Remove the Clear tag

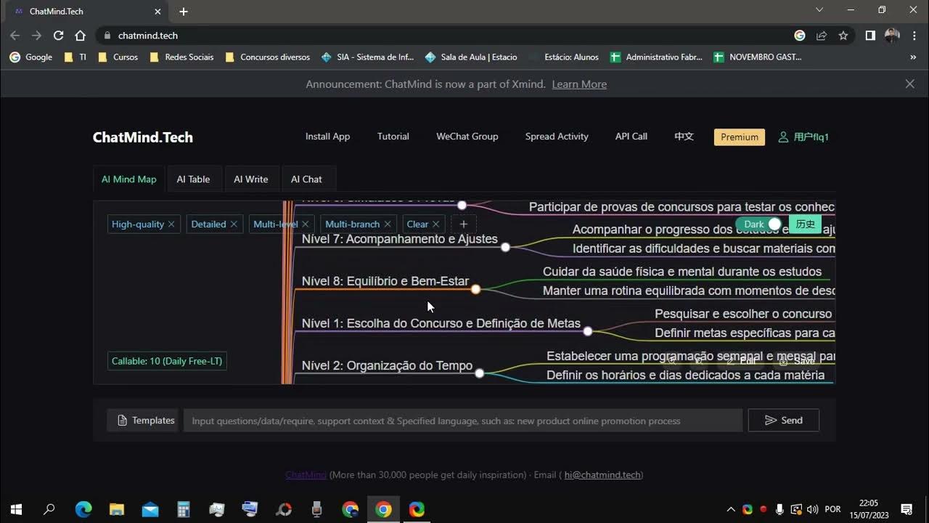pyautogui.click(x=435, y=224)
